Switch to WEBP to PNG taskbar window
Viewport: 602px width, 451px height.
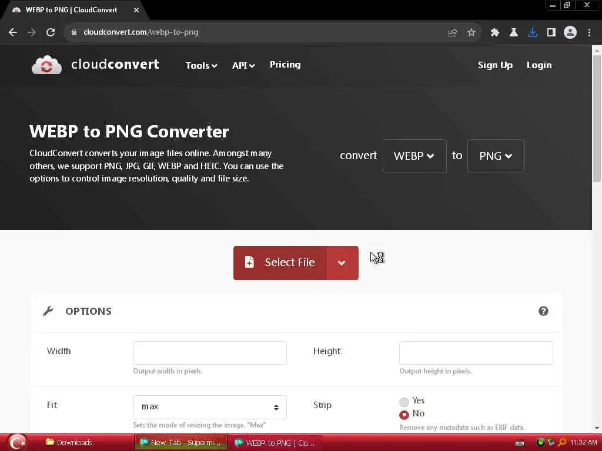click(275, 443)
